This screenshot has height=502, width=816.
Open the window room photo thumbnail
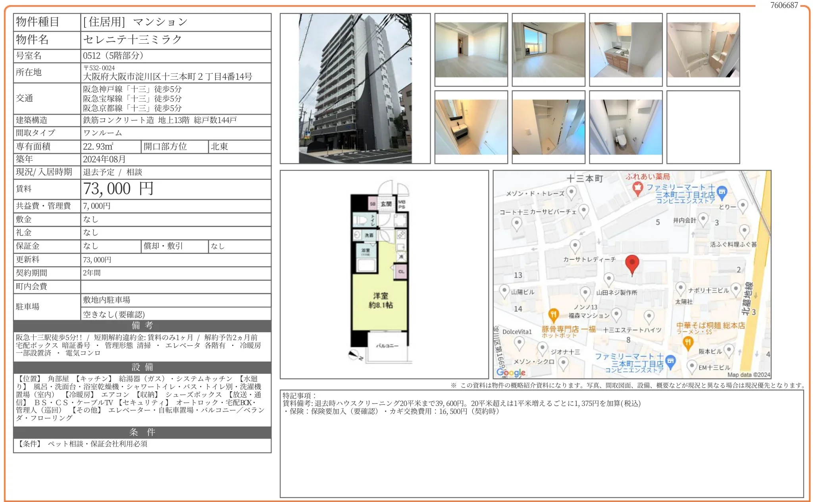548,50
